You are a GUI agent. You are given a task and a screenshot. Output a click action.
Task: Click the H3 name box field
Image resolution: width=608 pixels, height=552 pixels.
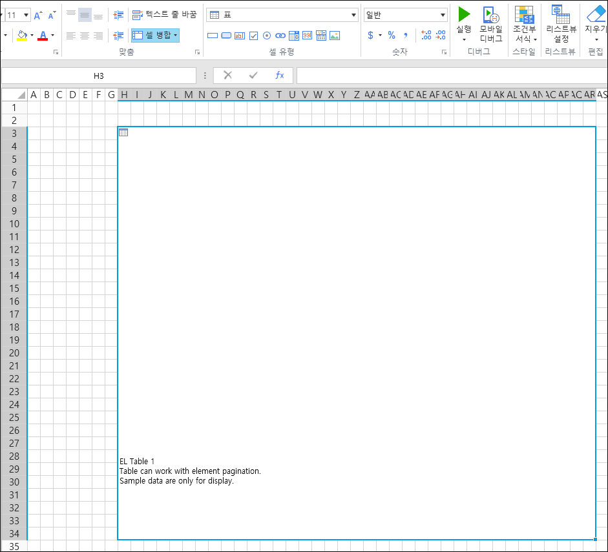98,76
